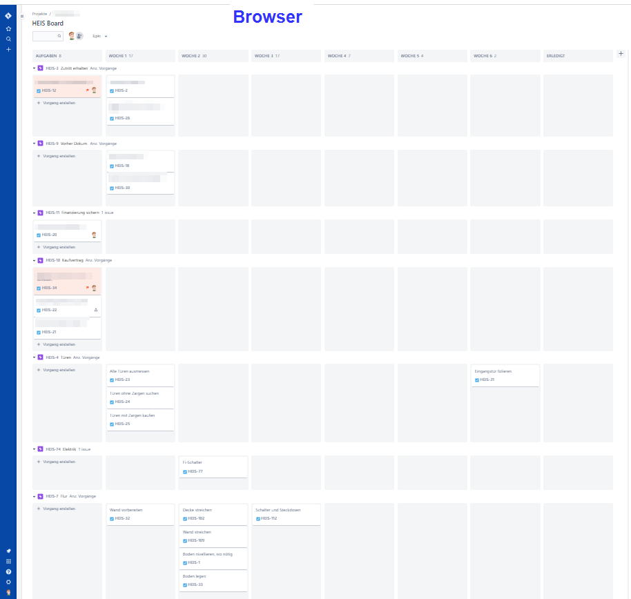The image size is (631, 599).
Task: Click the WOCHE 2 column header
Action: pyautogui.click(x=213, y=56)
